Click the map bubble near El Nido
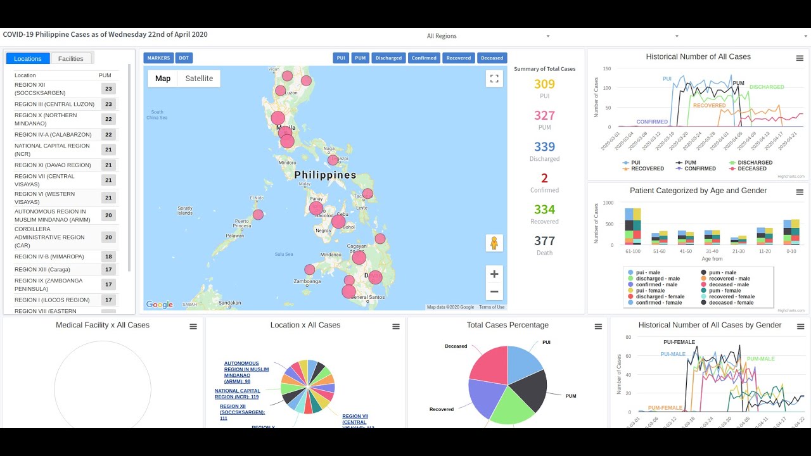Viewport: 811px width, 456px height. coord(258,215)
